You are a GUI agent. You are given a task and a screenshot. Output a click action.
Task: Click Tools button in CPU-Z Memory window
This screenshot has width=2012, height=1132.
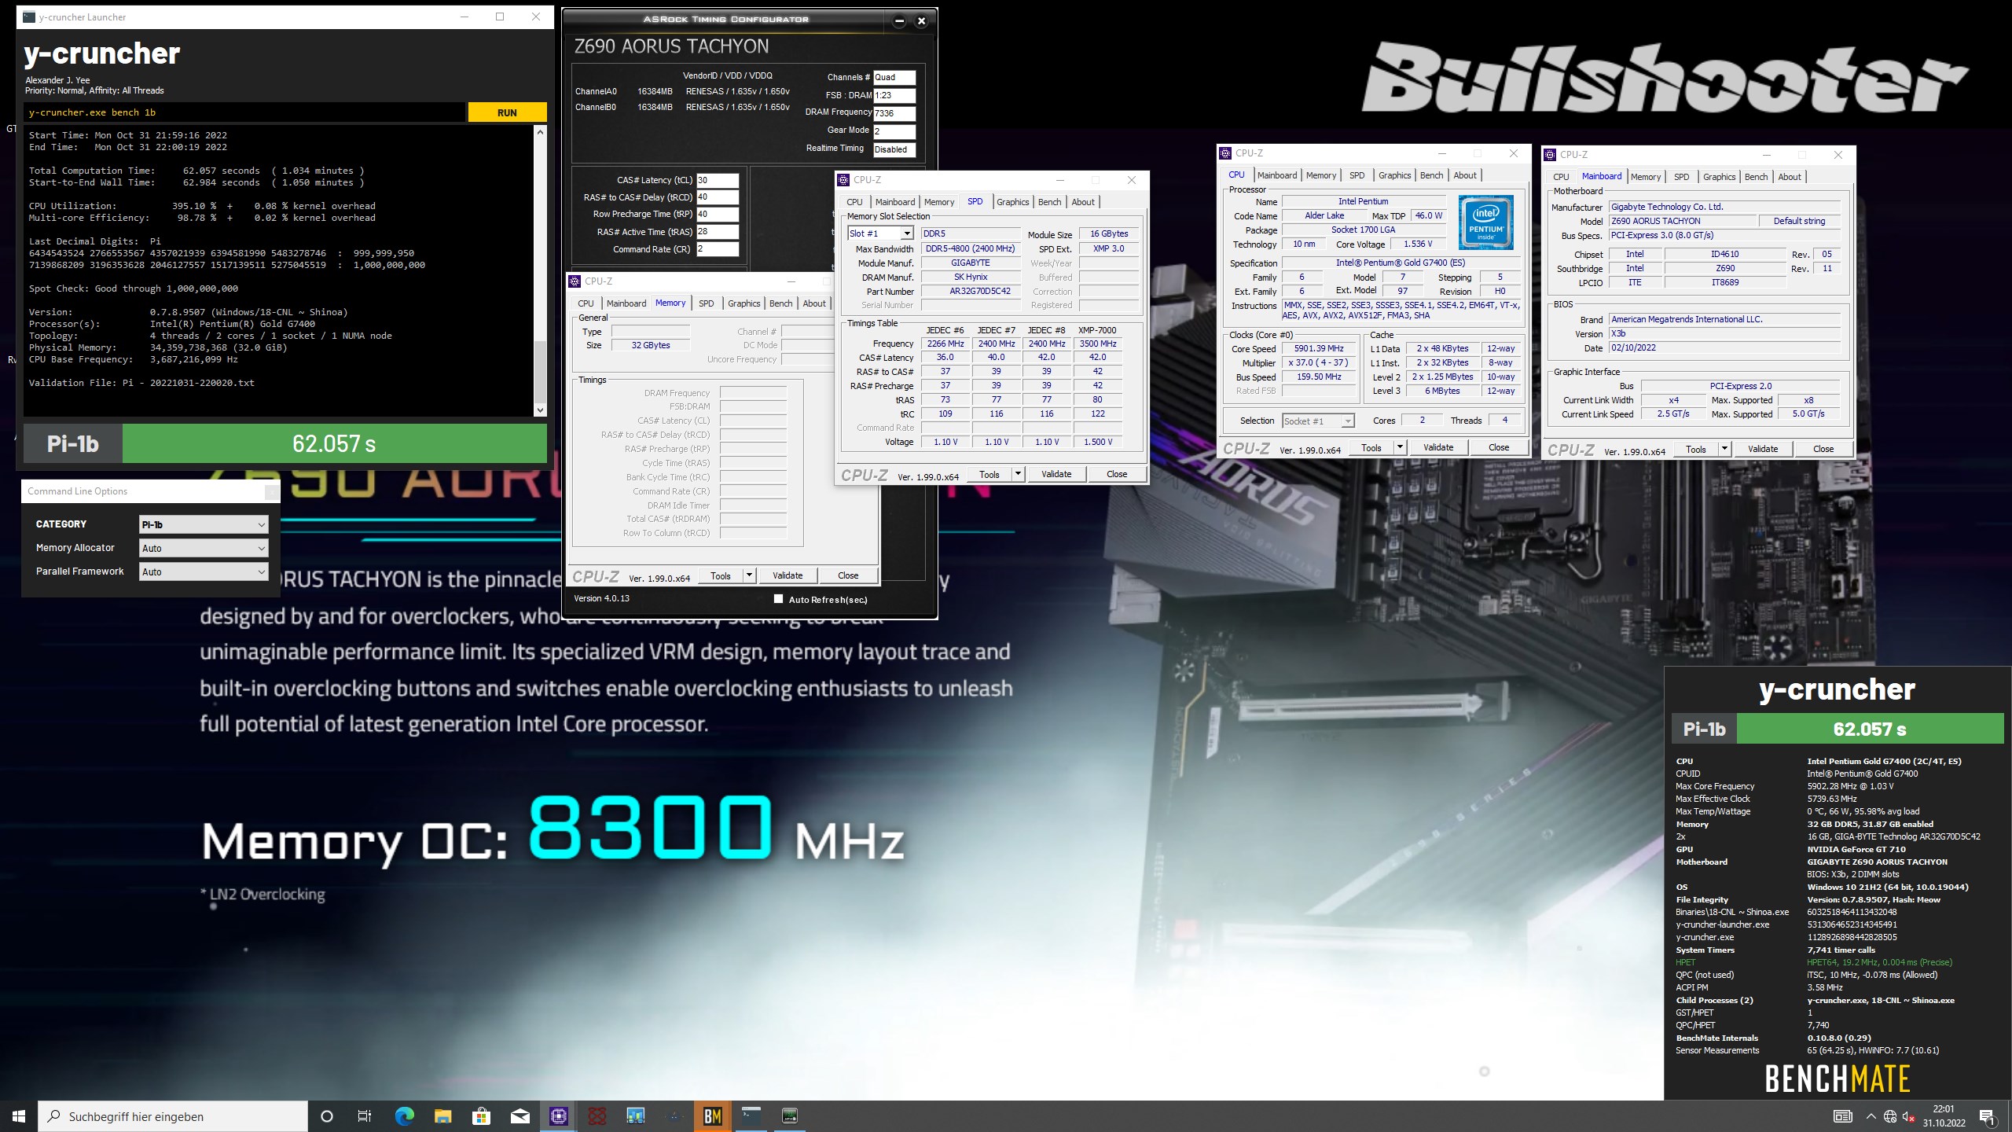720,575
